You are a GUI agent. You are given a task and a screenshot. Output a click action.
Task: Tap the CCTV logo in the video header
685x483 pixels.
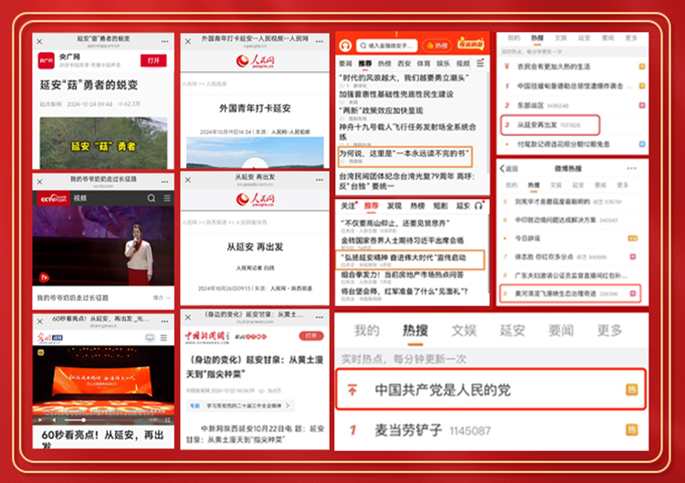tap(53, 198)
